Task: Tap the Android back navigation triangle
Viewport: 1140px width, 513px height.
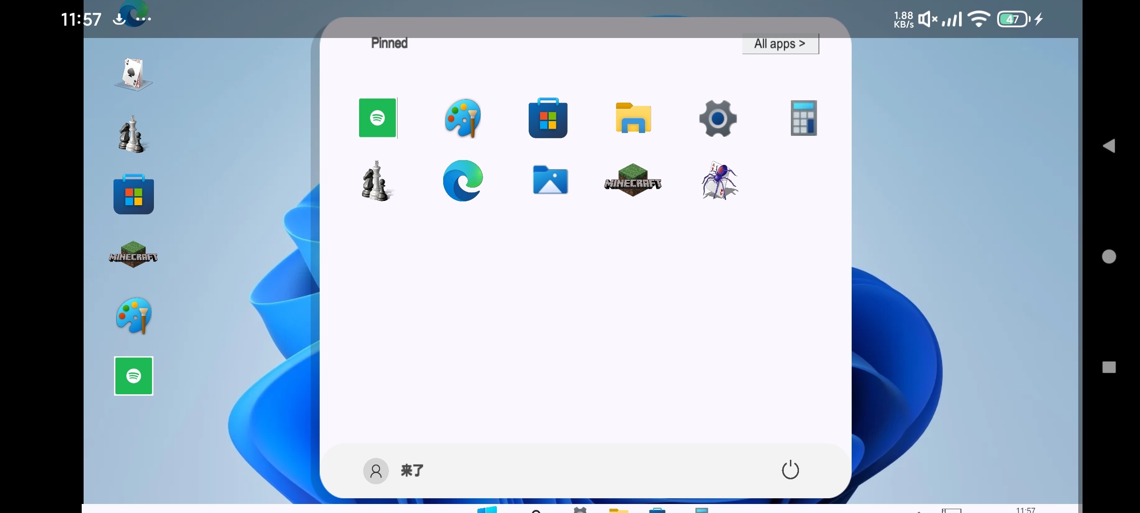Action: (1109, 146)
